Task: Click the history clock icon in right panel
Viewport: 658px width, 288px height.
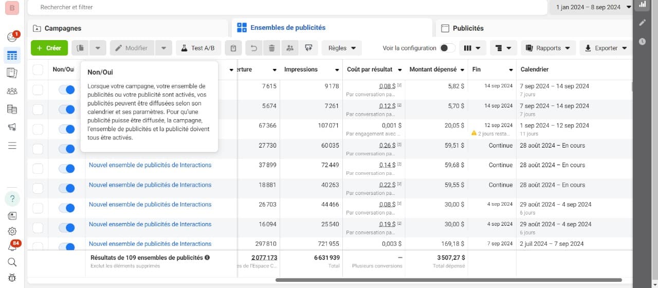Action: pos(642,41)
